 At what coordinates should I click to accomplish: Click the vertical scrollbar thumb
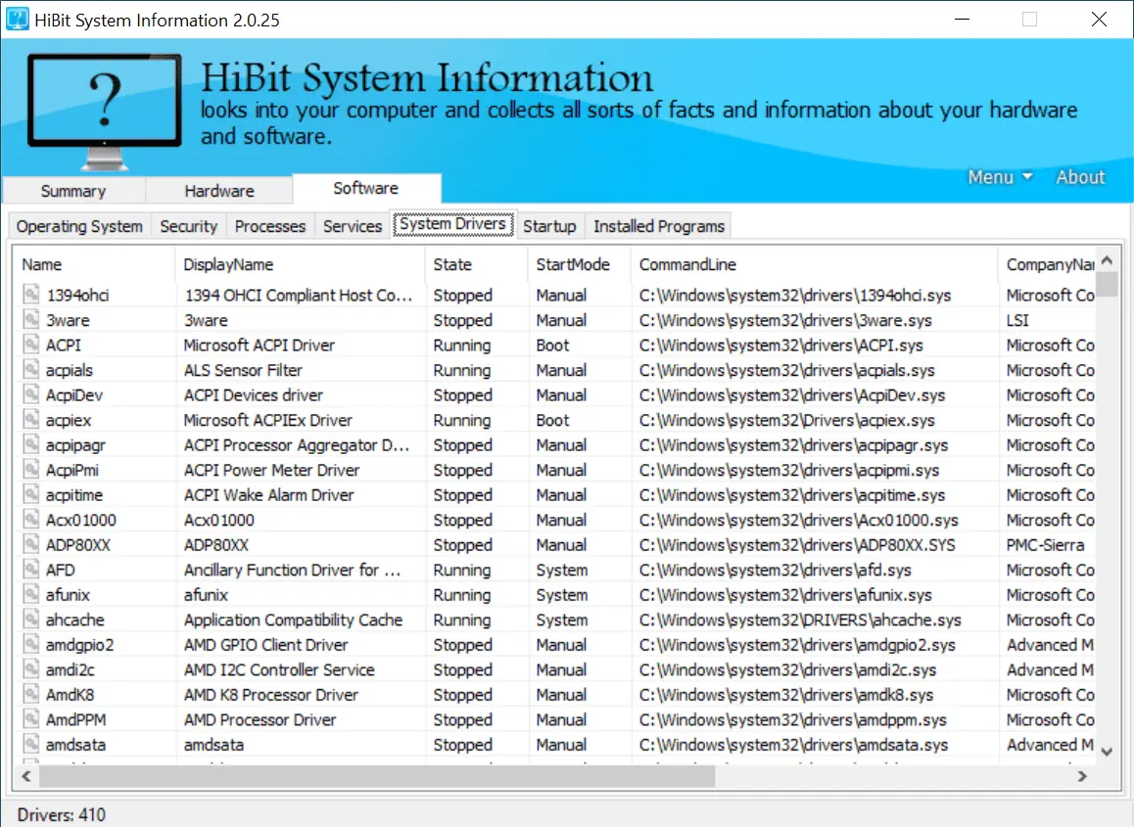pyautogui.click(x=1107, y=284)
